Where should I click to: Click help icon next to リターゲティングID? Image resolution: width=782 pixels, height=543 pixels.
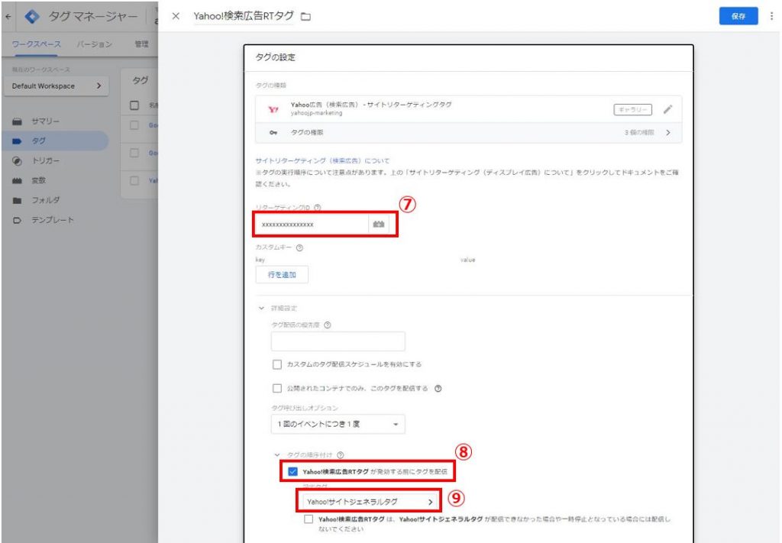317,208
